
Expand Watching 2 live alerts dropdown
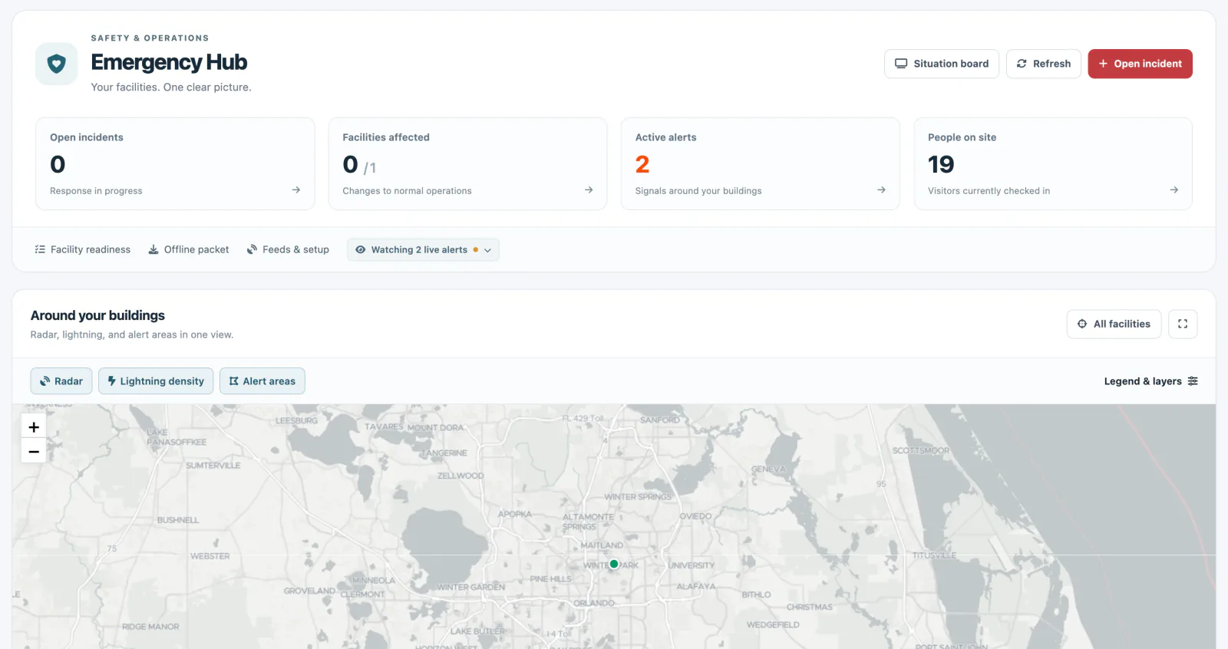tap(423, 249)
